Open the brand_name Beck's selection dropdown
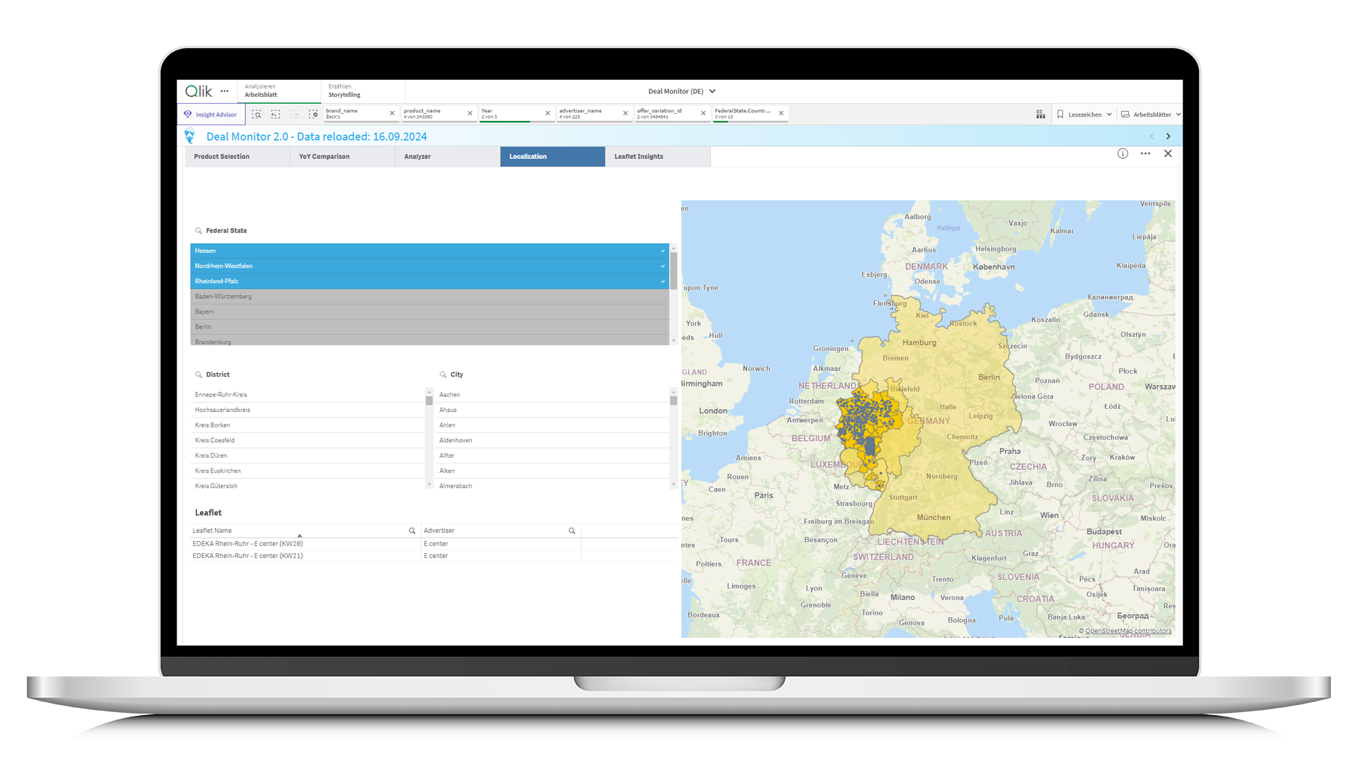1357x763 pixels. tap(356, 113)
